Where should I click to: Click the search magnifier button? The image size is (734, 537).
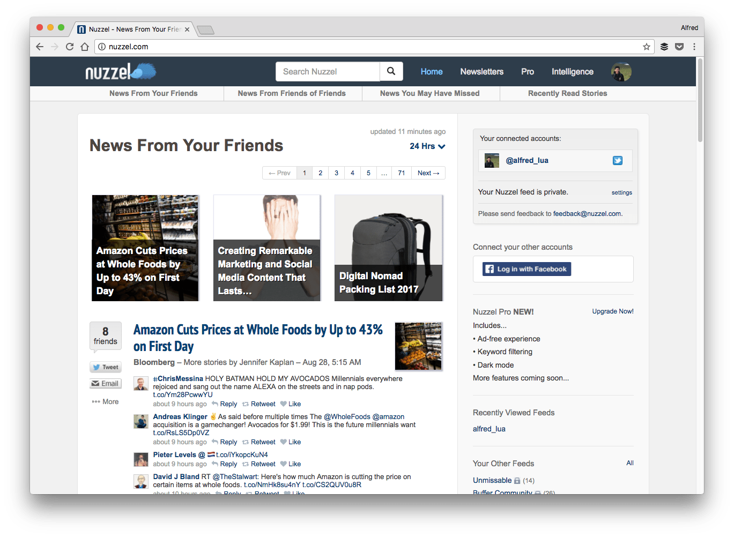(x=391, y=71)
